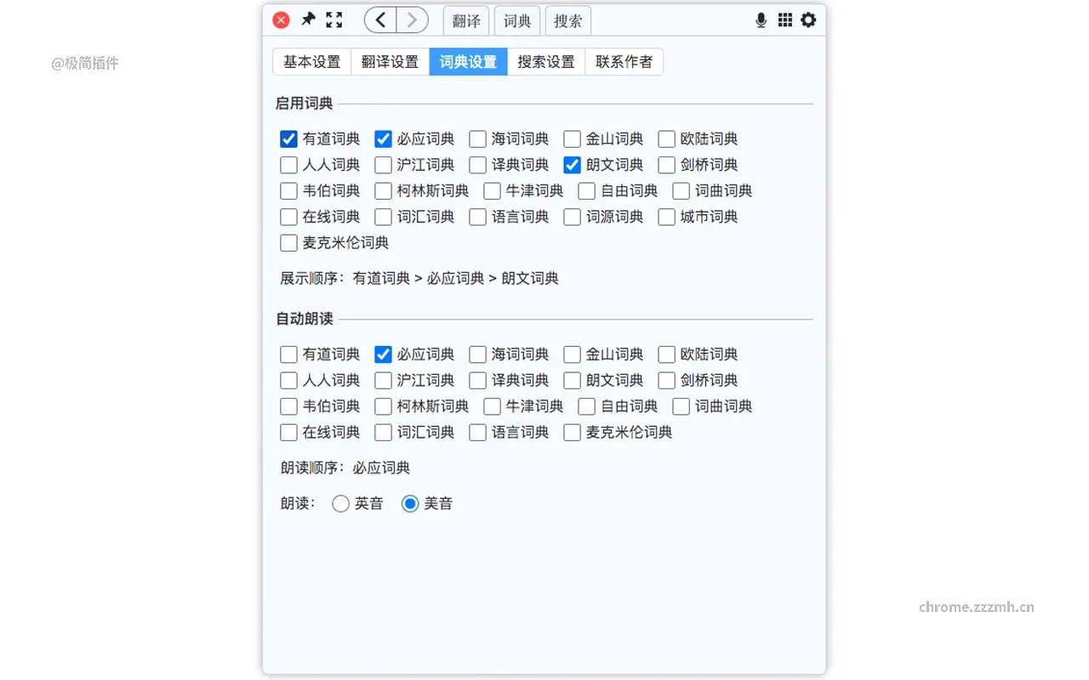1089x680 pixels.
Task: Switch to the 翻译设置 tab
Action: (x=389, y=61)
